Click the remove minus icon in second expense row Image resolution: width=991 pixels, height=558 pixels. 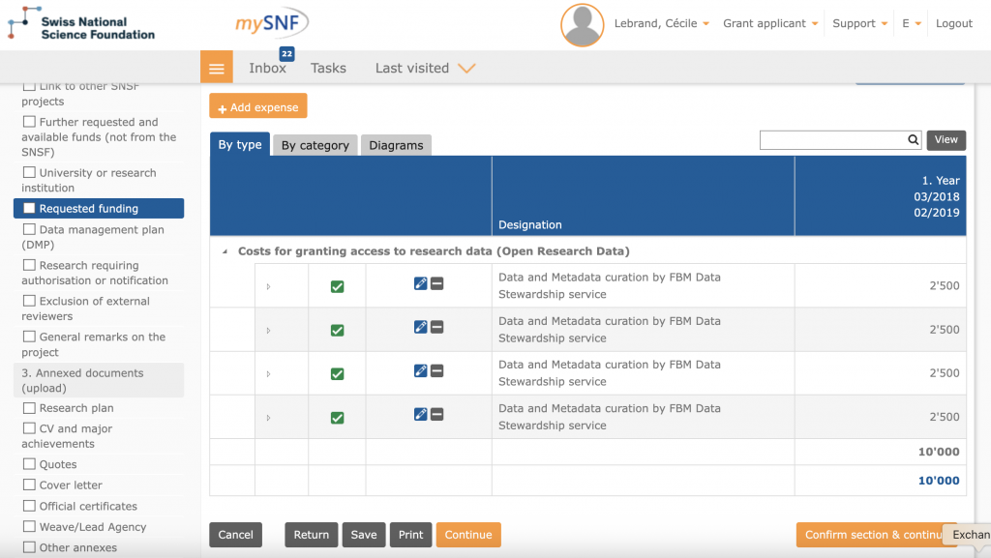point(437,327)
